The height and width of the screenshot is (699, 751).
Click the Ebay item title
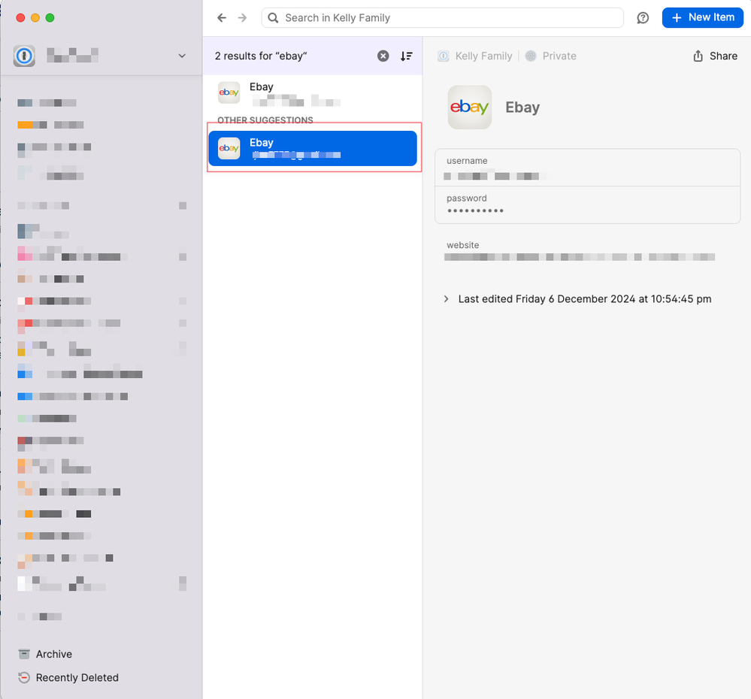click(x=522, y=107)
